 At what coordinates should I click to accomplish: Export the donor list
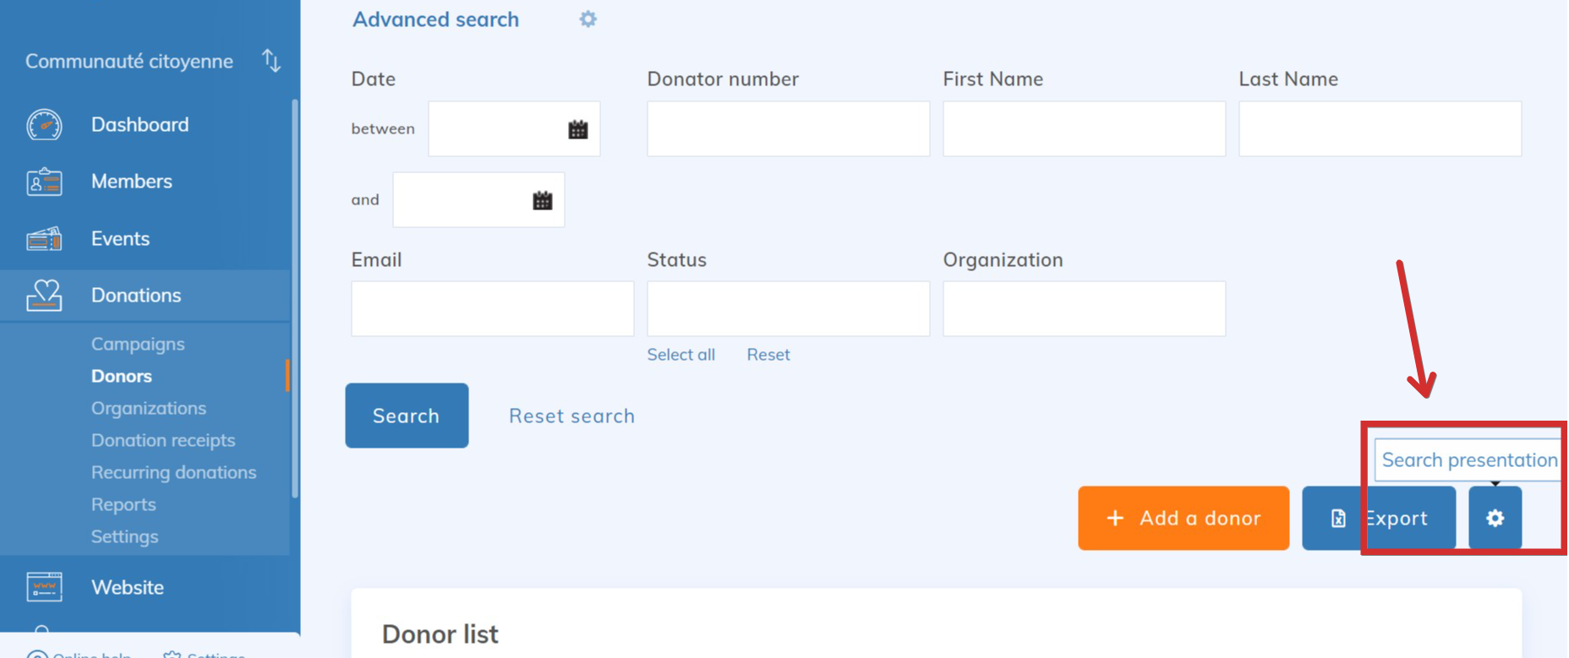[1378, 518]
